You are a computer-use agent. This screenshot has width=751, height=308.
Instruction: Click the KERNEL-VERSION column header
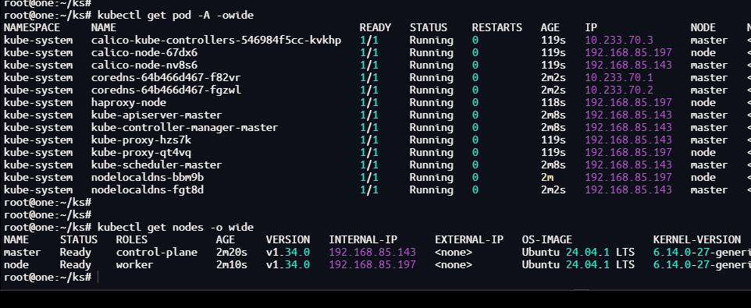(697, 239)
